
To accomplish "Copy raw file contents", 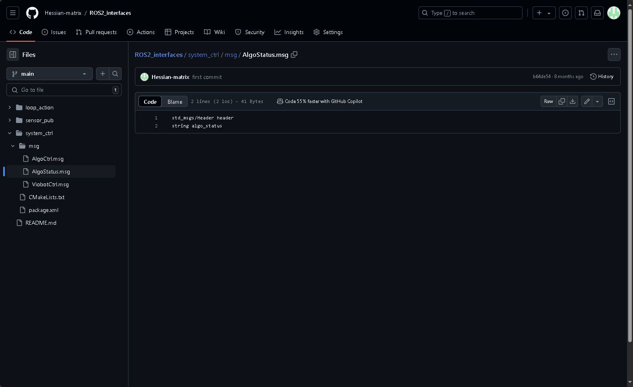I will pyautogui.click(x=562, y=101).
